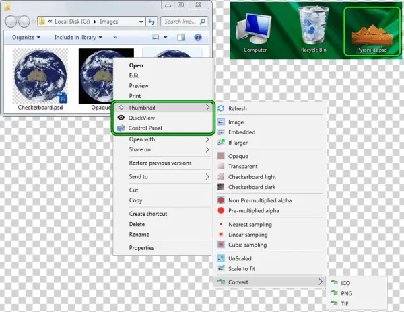Open the Include in library dropdown
Screen dimensions: 404x312
click(x=78, y=37)
